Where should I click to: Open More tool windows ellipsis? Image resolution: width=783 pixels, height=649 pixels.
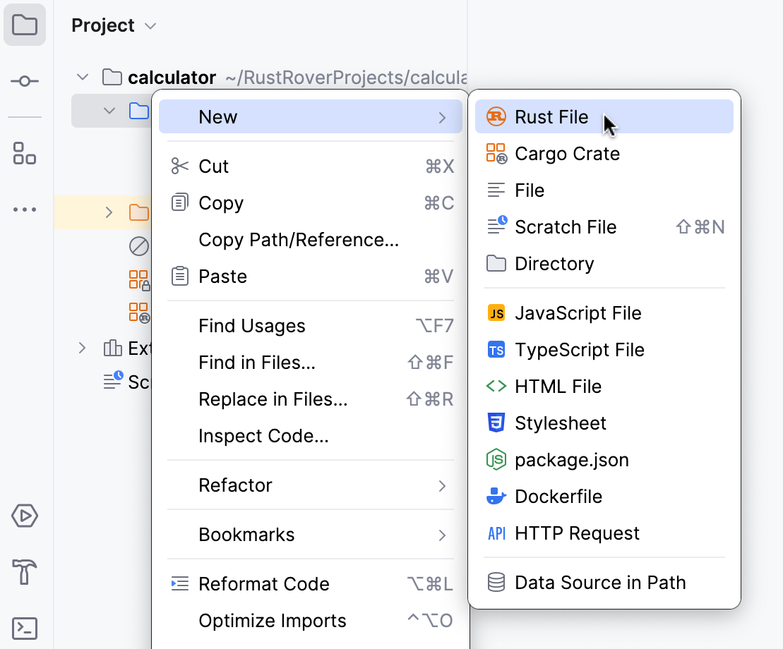point(25,210)
